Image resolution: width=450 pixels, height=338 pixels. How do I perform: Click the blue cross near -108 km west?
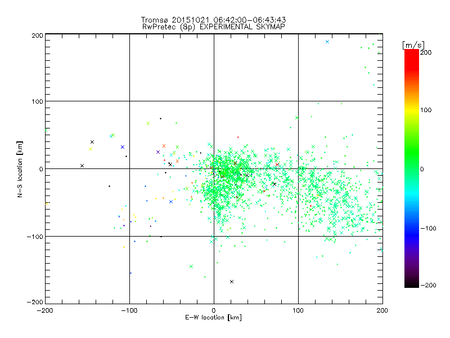click(x=123, y=147)
